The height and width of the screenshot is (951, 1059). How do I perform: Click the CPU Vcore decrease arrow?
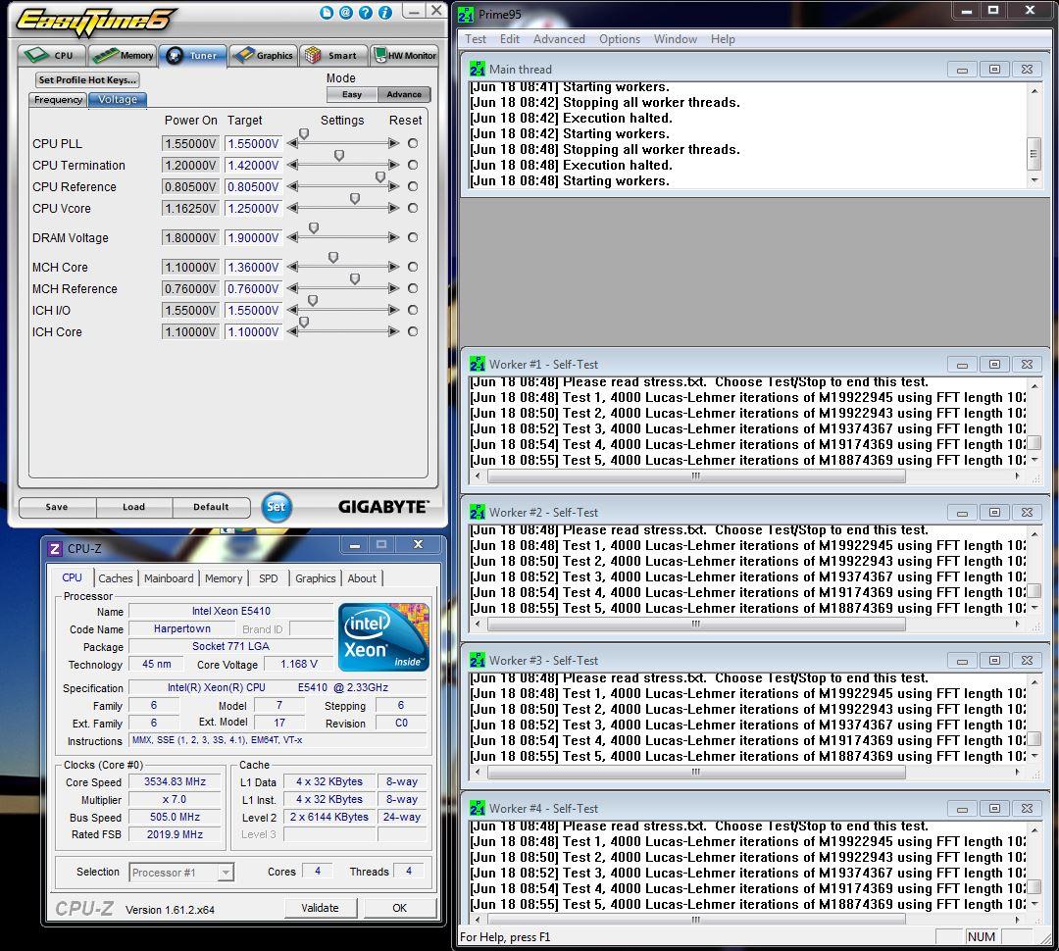point(292,208)
